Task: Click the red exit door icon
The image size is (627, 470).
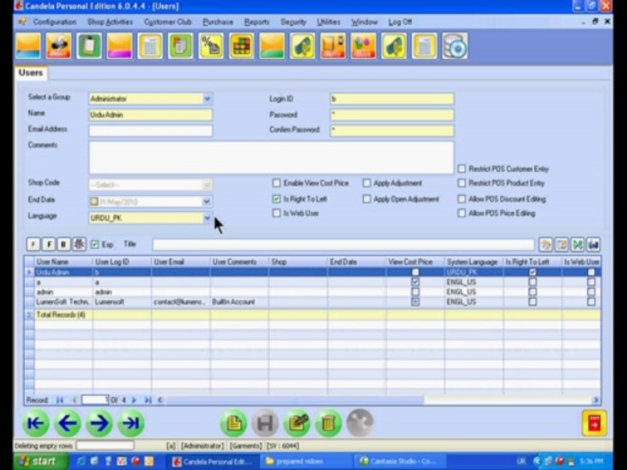Action: (594, 423)
